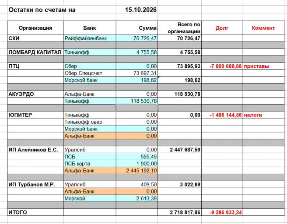Click the organization cell 'СКИ'
This screenshot has height=224, width=287.
pos(35,38)
